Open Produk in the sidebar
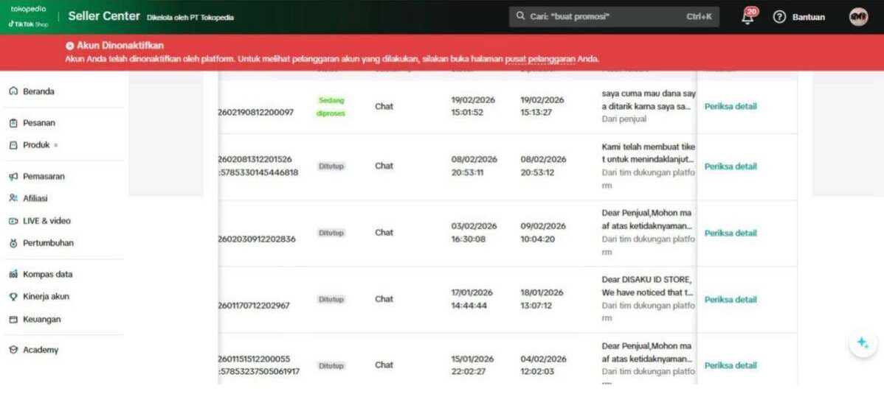This screenshot has height=408, width=884. [x=36, y=145]
